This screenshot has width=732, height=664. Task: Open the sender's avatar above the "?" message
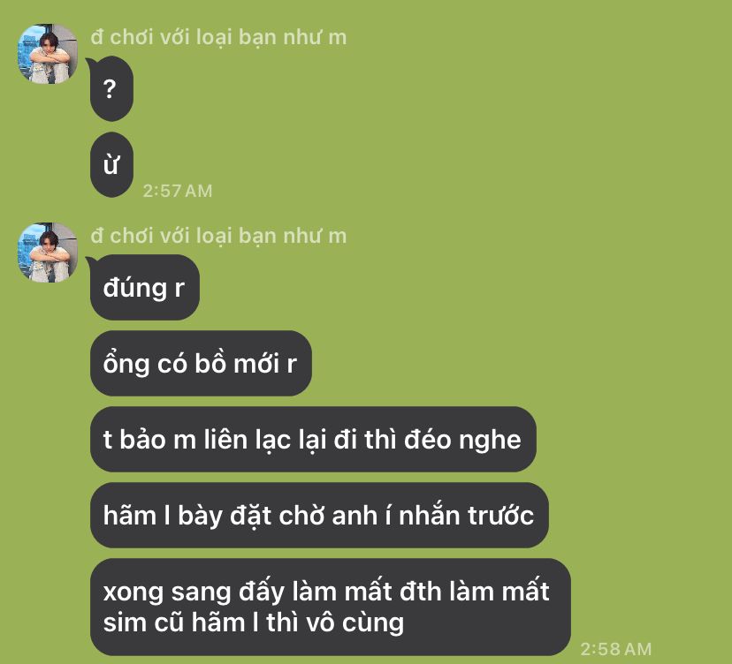click(x=48, y=54)
